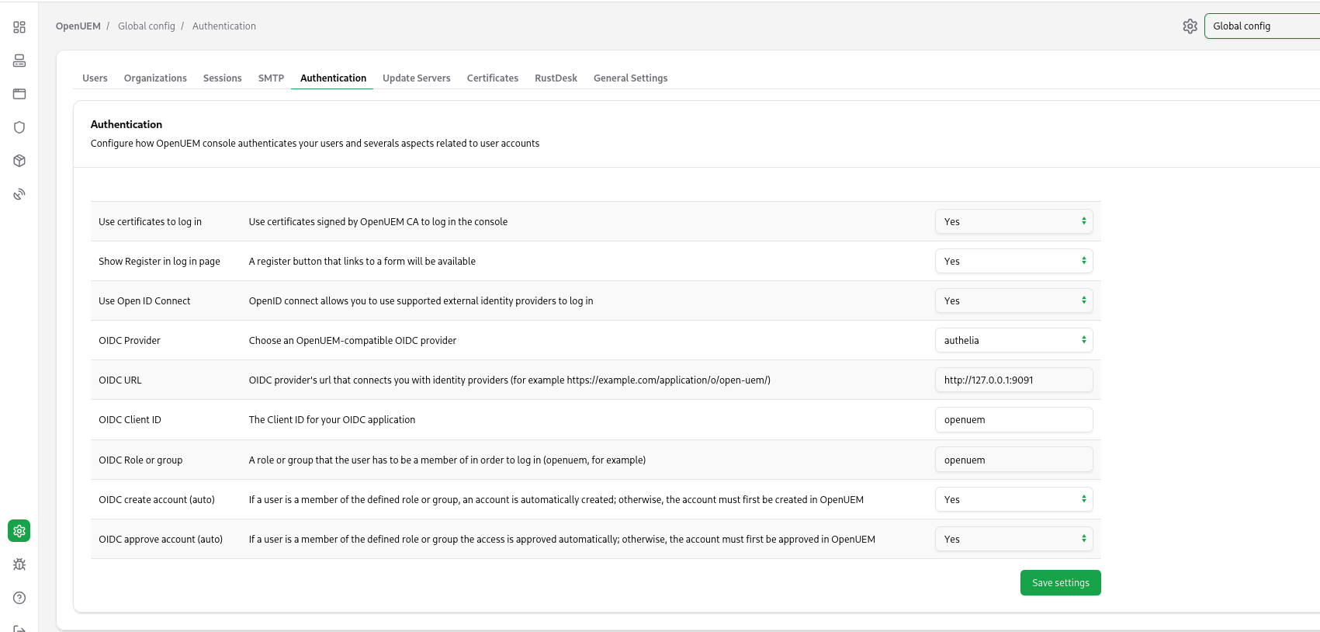
Task: Open the OIDC Provider dropdown showing authelia
Action: [1013, 340]
